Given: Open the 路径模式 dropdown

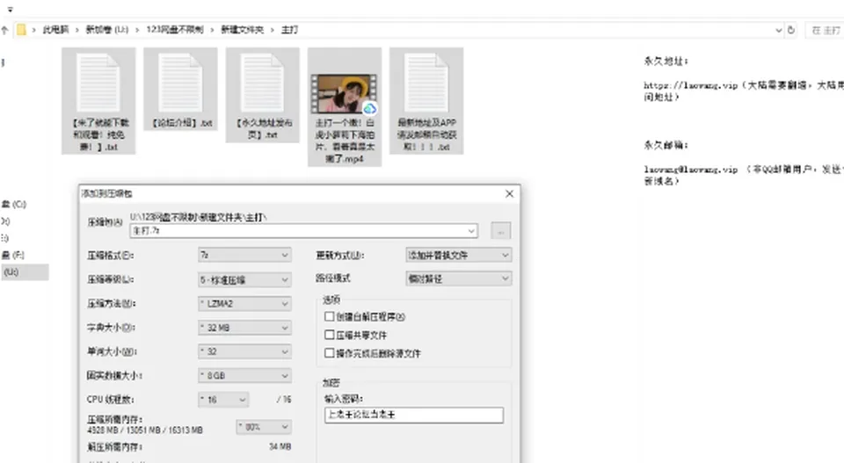Looking at the screenshot, I should pyautogui.click(x=459, y=279).
